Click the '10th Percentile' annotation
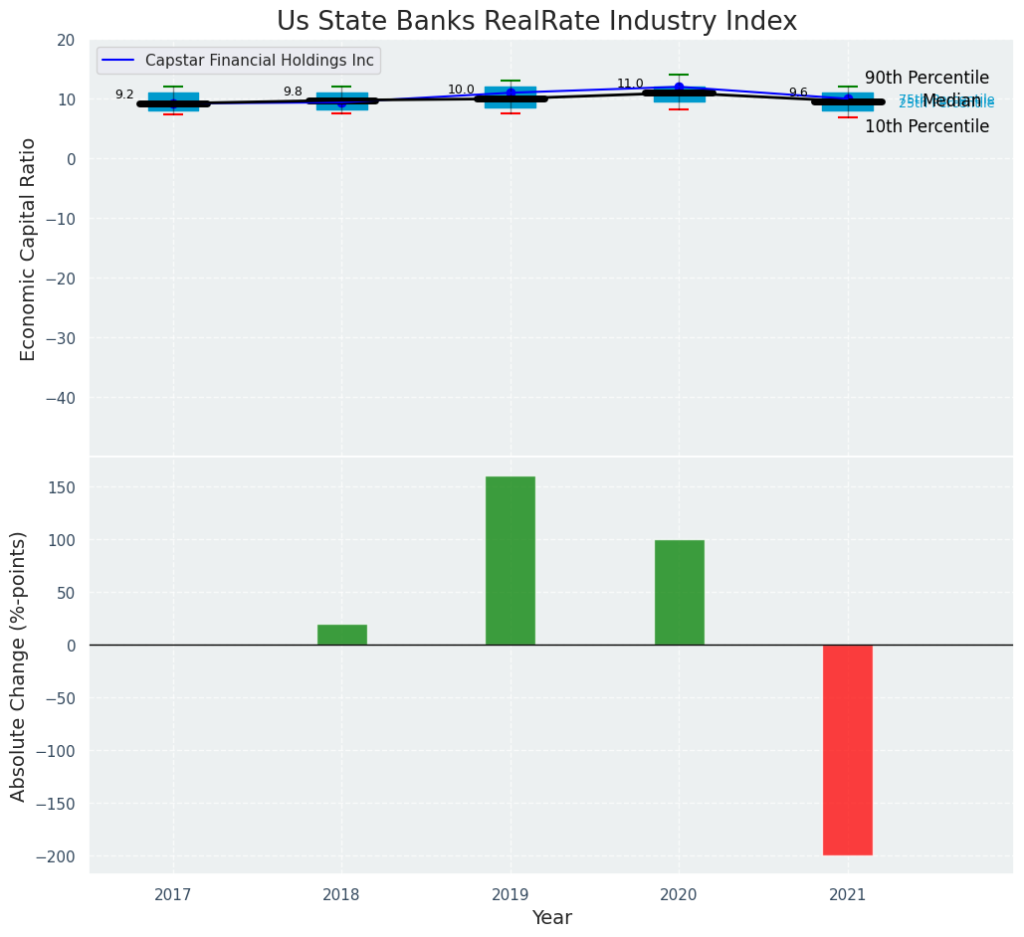 [x=926, y=126]
